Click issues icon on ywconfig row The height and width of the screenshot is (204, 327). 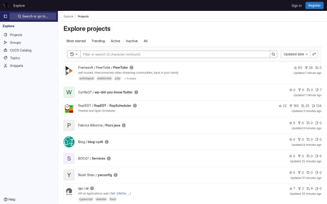317,172
